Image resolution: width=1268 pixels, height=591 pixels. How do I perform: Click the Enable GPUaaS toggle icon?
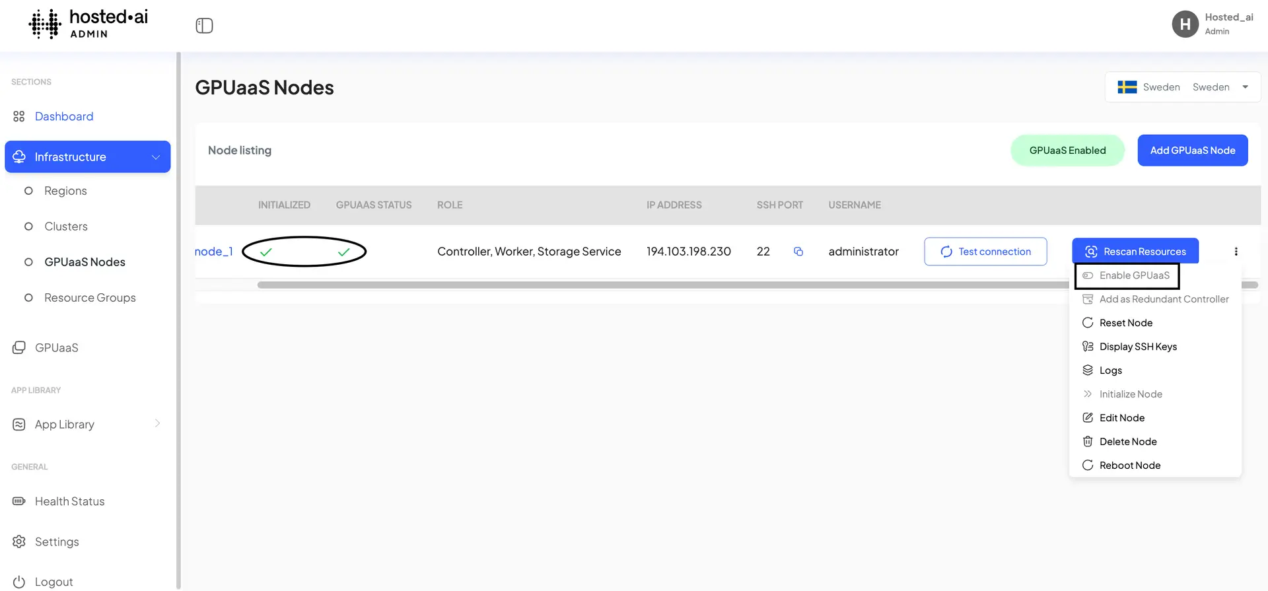(1088, 275)
